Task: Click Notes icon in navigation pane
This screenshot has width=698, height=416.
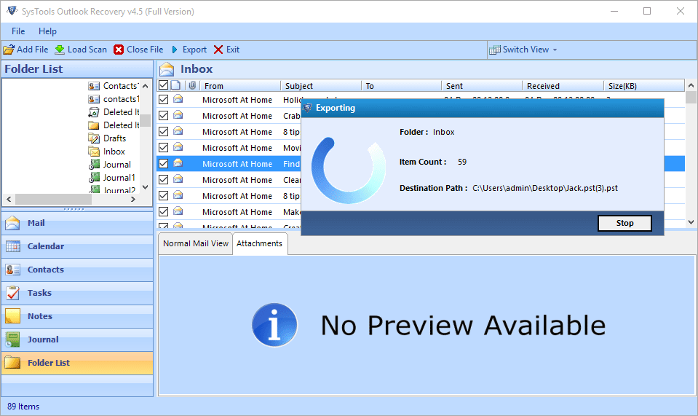Action: tap(12, 315)
